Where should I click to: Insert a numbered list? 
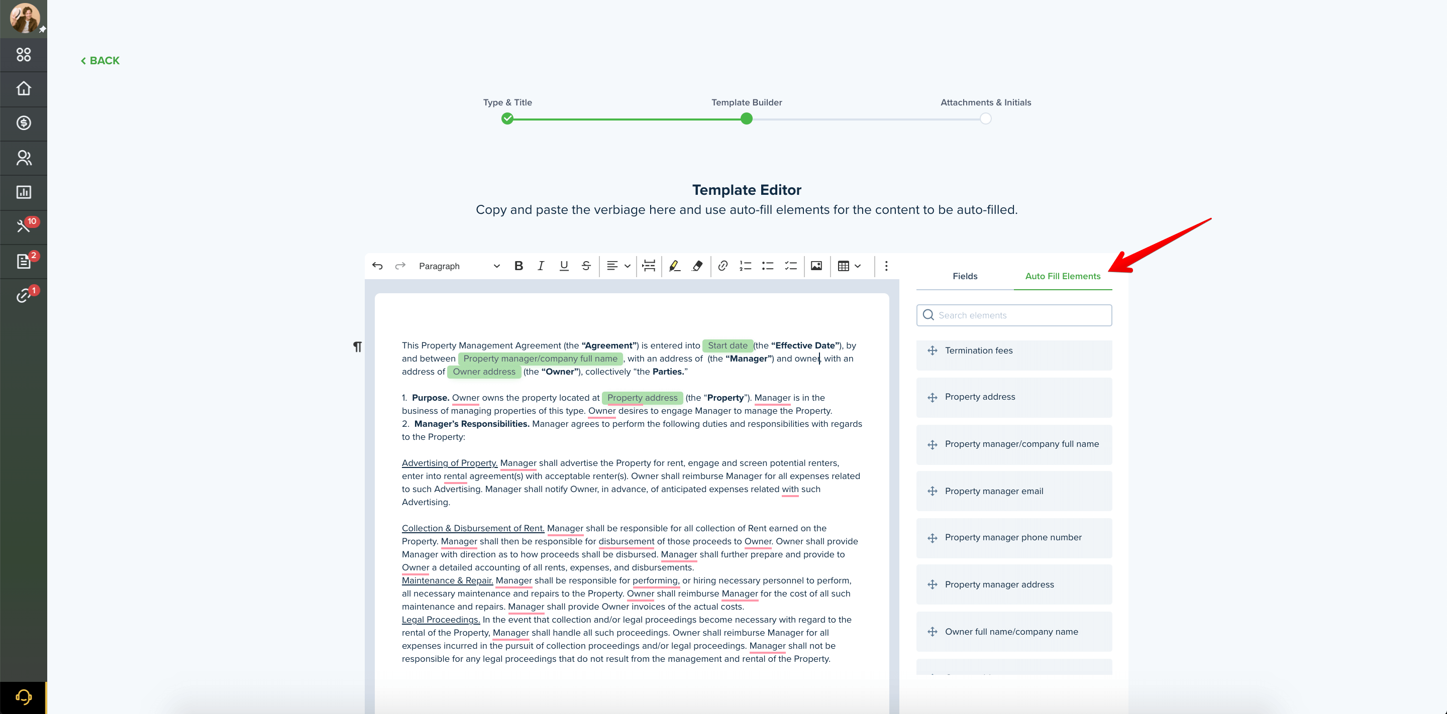point(746,266)
